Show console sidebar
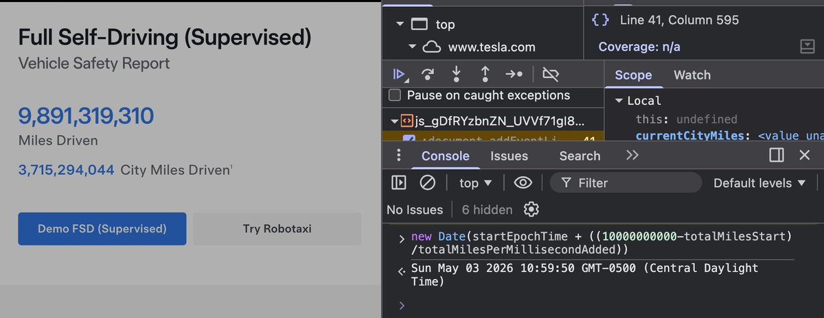The image size is (824, 318). pyautogui.click(x=398, y=182)
